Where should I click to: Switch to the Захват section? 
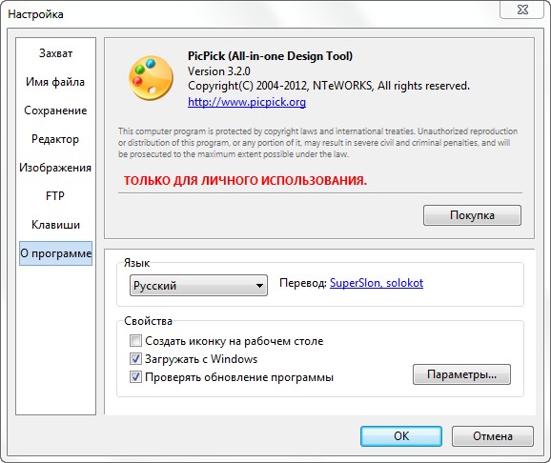(x=55, y=53)
